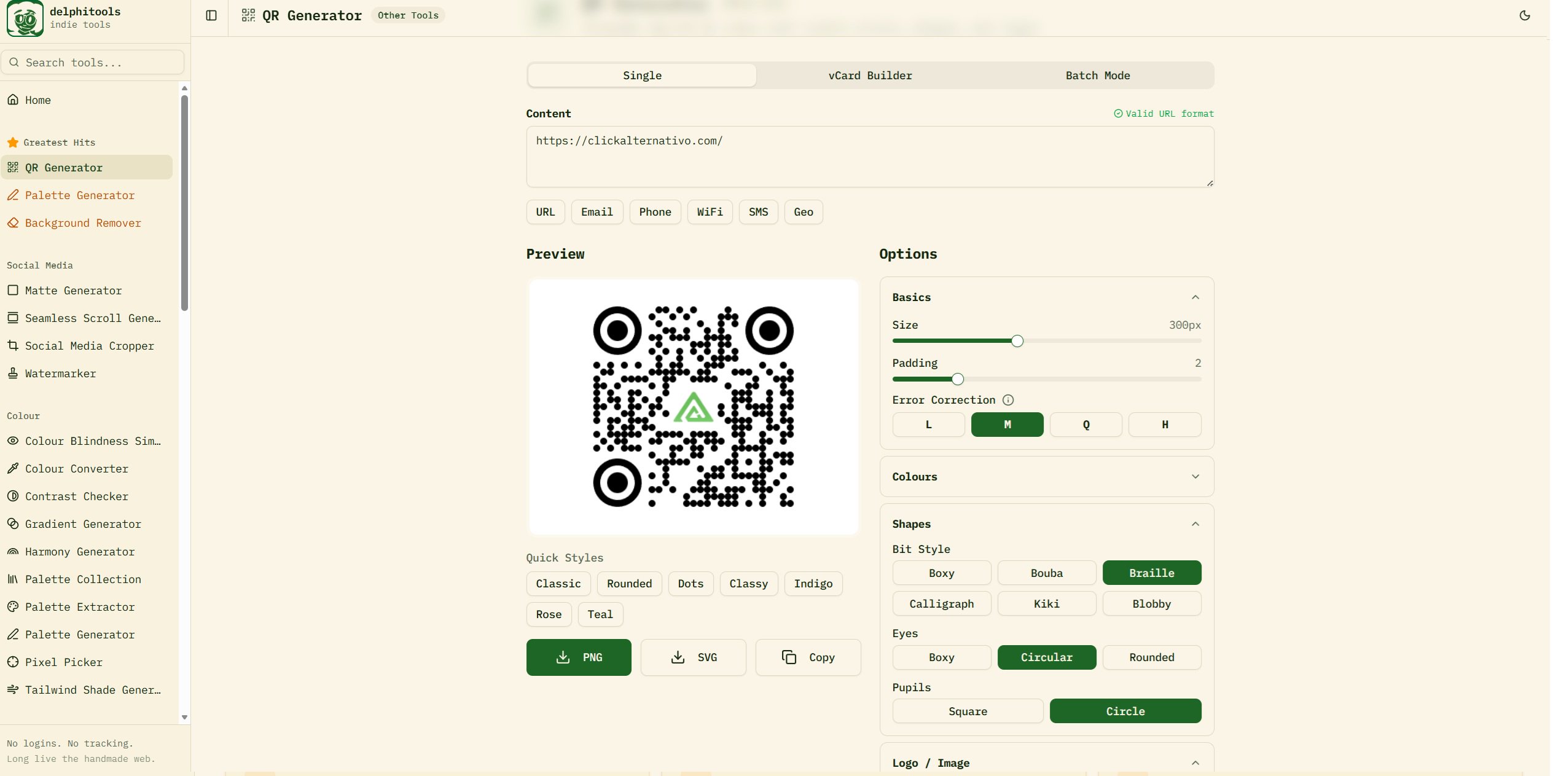1553x776 pixels.
Task: Apply the Teal quick style
Action: pyautogui.click(x=600, y=614)
